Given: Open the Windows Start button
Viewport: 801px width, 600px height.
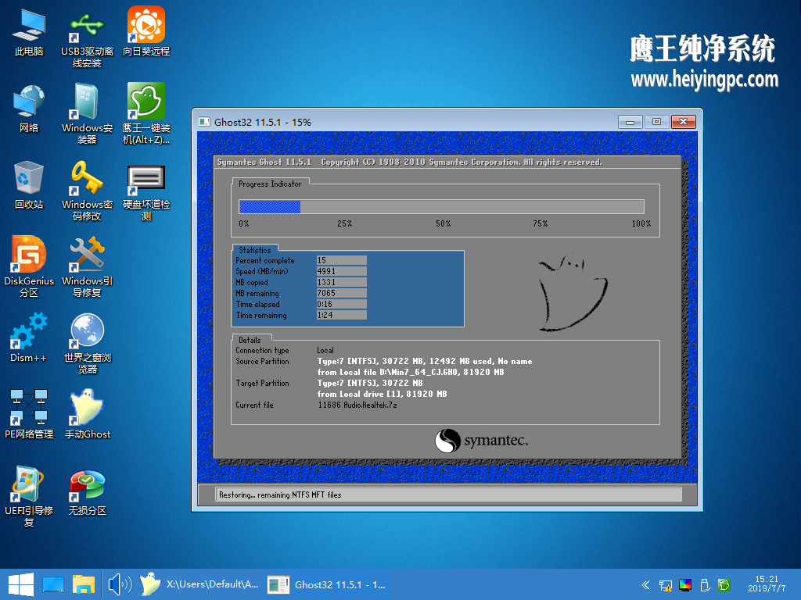Looking at the screenshot, I should 21,584.
